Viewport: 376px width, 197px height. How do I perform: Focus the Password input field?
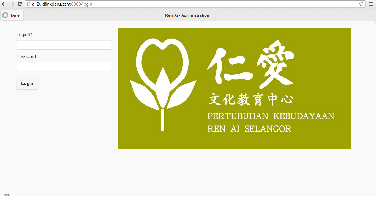pyautogui.click(x=64, y=66)
